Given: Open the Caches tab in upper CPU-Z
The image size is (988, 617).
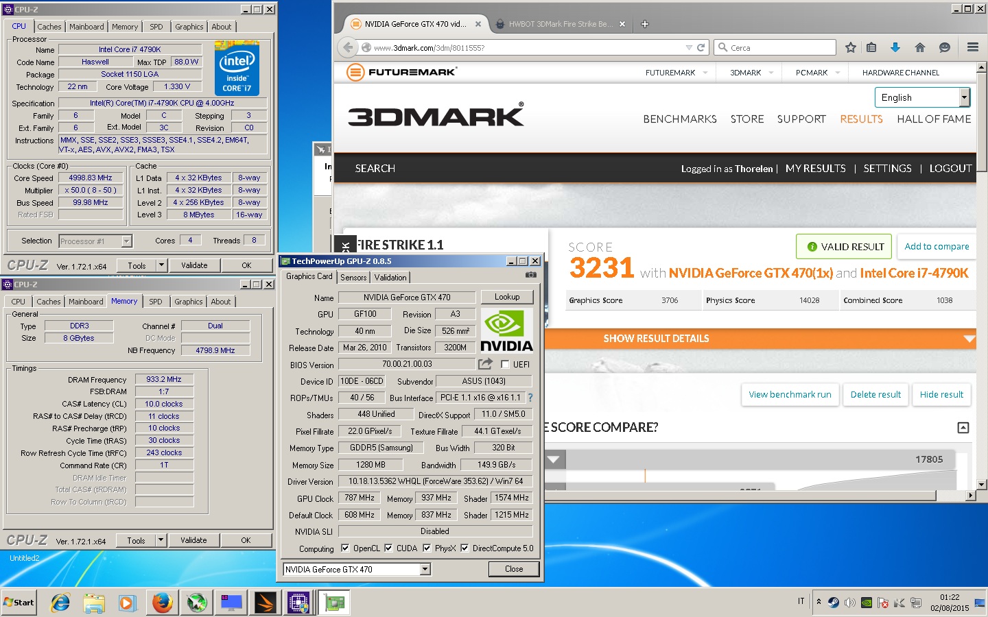Looking at the screenshot, I should (49, 27).
